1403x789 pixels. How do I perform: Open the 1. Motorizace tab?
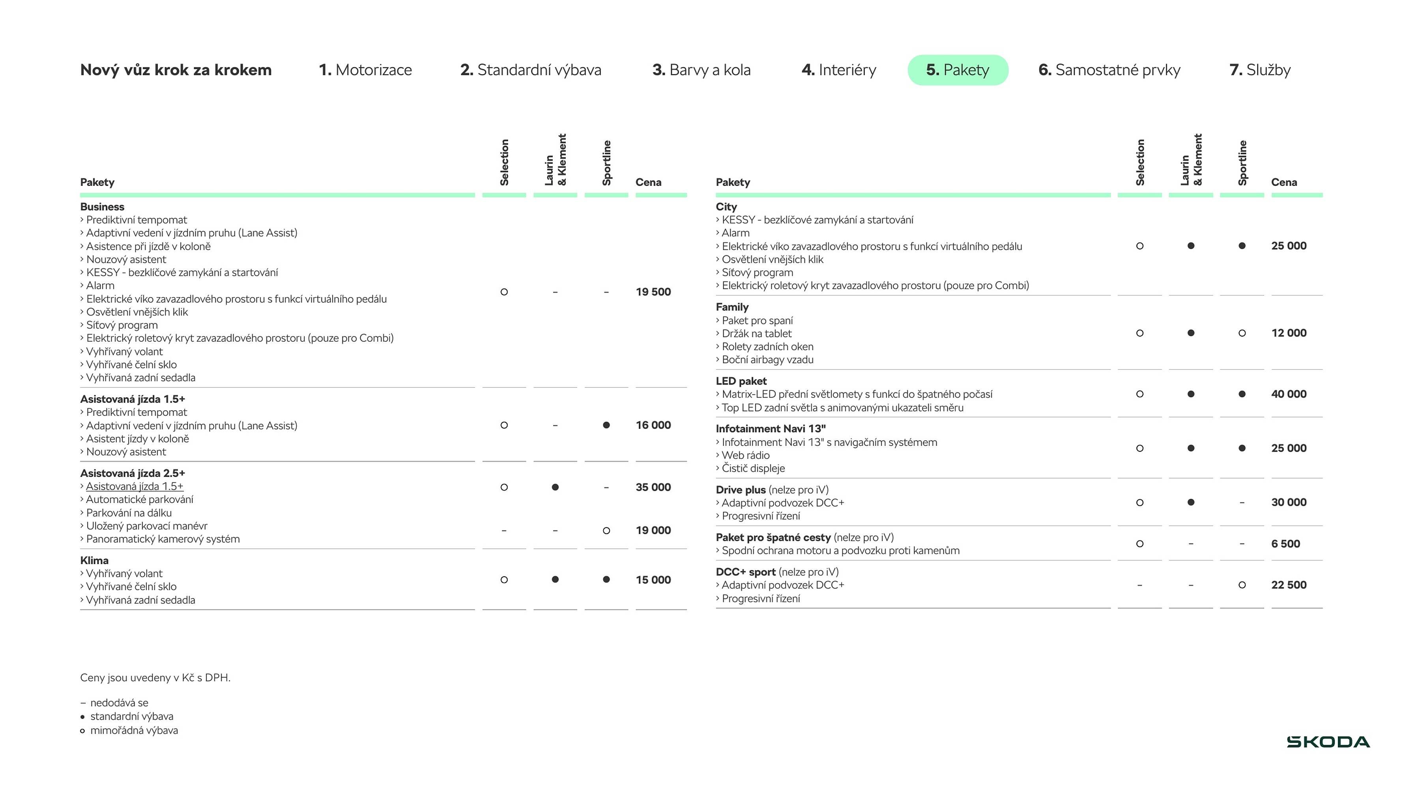[365, 70]
